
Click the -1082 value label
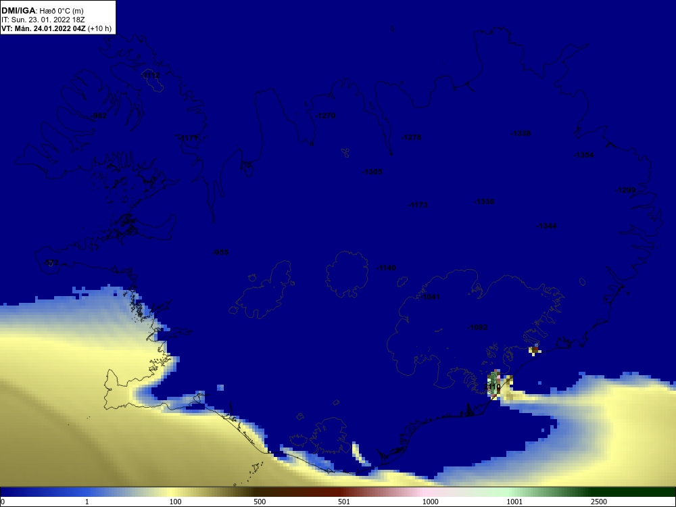tap(477, 327)
